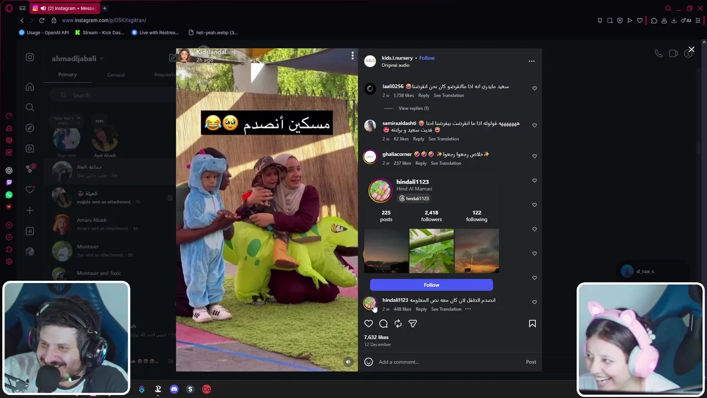Like hindali1123's comment at the bottom
The height and width of the screenshot is (398, 707).
(x=534, y=302)
